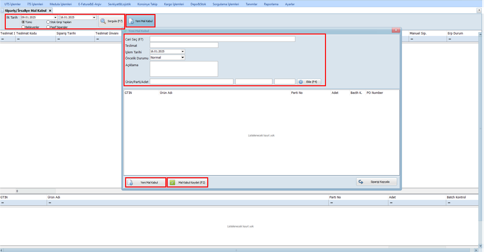Open the İşlem Tarihi date dropdown
The image size is (484, 252).
pyautogui.click(x=183, y=51)
